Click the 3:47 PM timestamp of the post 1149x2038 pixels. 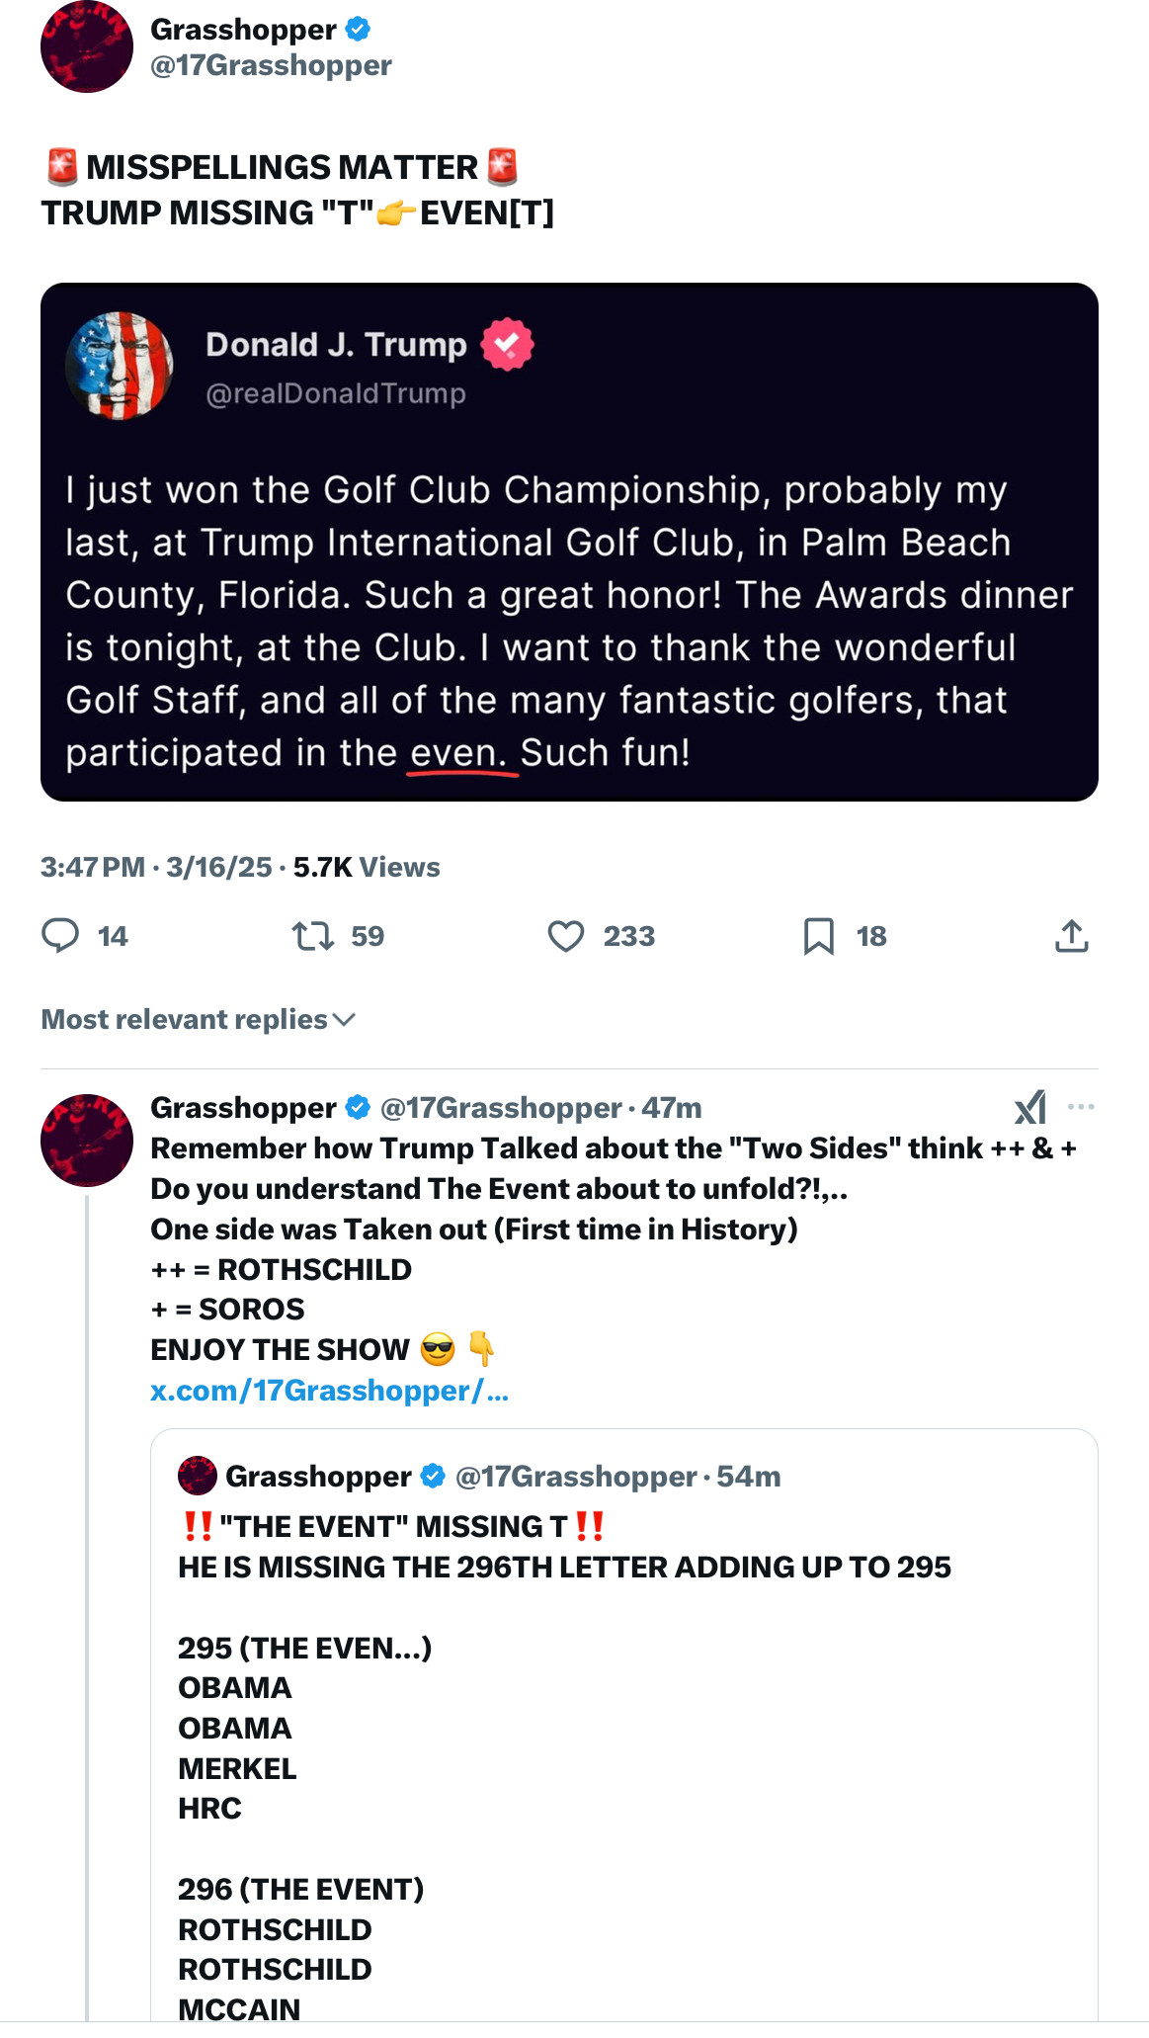coord(93,867)
